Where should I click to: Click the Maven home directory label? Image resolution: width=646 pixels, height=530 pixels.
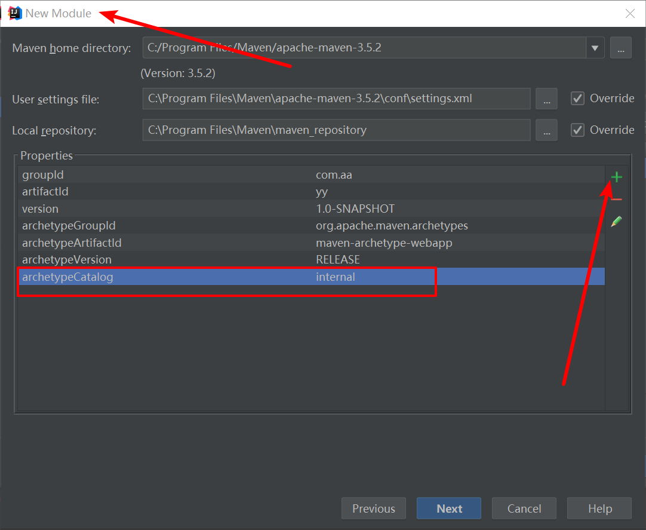pos(72,48)
